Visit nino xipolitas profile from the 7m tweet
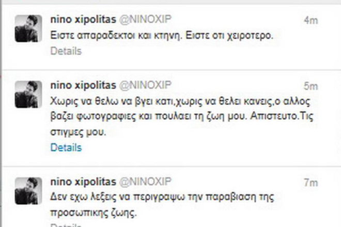 pyautogui.click(x=83, y=182)
